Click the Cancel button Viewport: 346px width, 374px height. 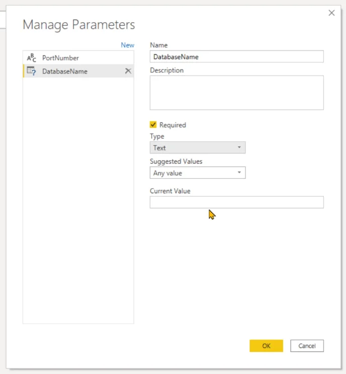pos(307,346)
